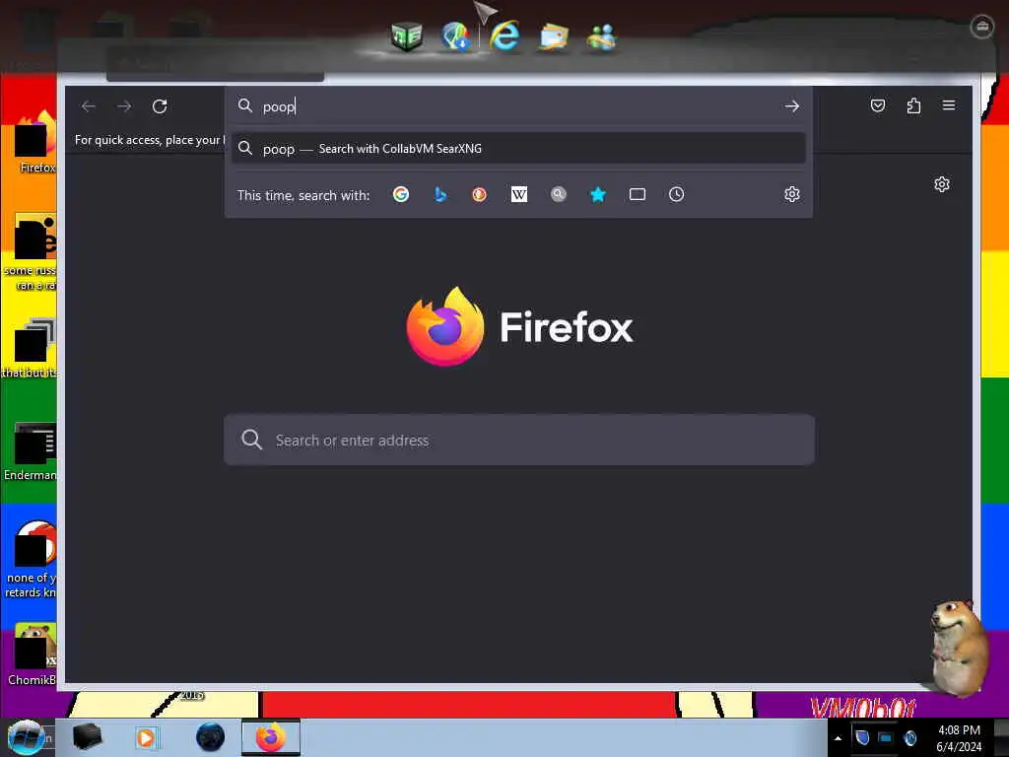Search this time with Google

click(x=401, y=194)
